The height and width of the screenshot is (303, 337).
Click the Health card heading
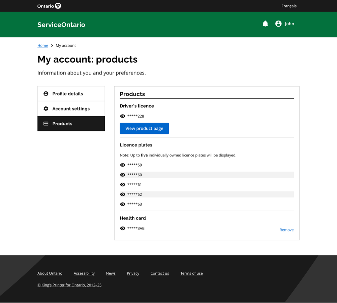click(x=133, y=218)
